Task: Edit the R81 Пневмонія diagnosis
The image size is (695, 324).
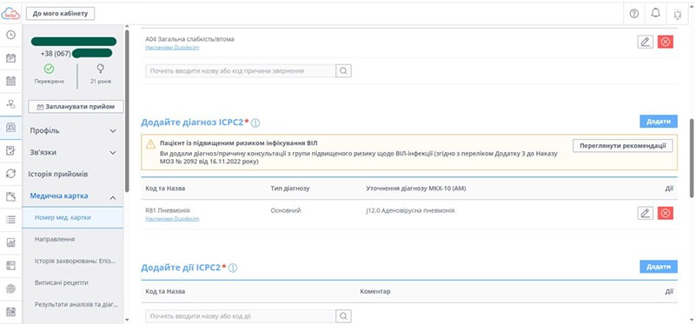Action: [645, 213]
